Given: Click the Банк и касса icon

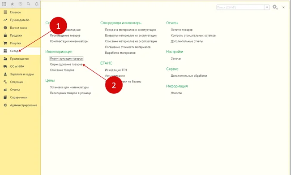Looking at the screenshot, I should point(5,28).
